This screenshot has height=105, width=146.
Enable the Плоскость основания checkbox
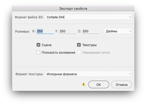(x=38, y=52)
